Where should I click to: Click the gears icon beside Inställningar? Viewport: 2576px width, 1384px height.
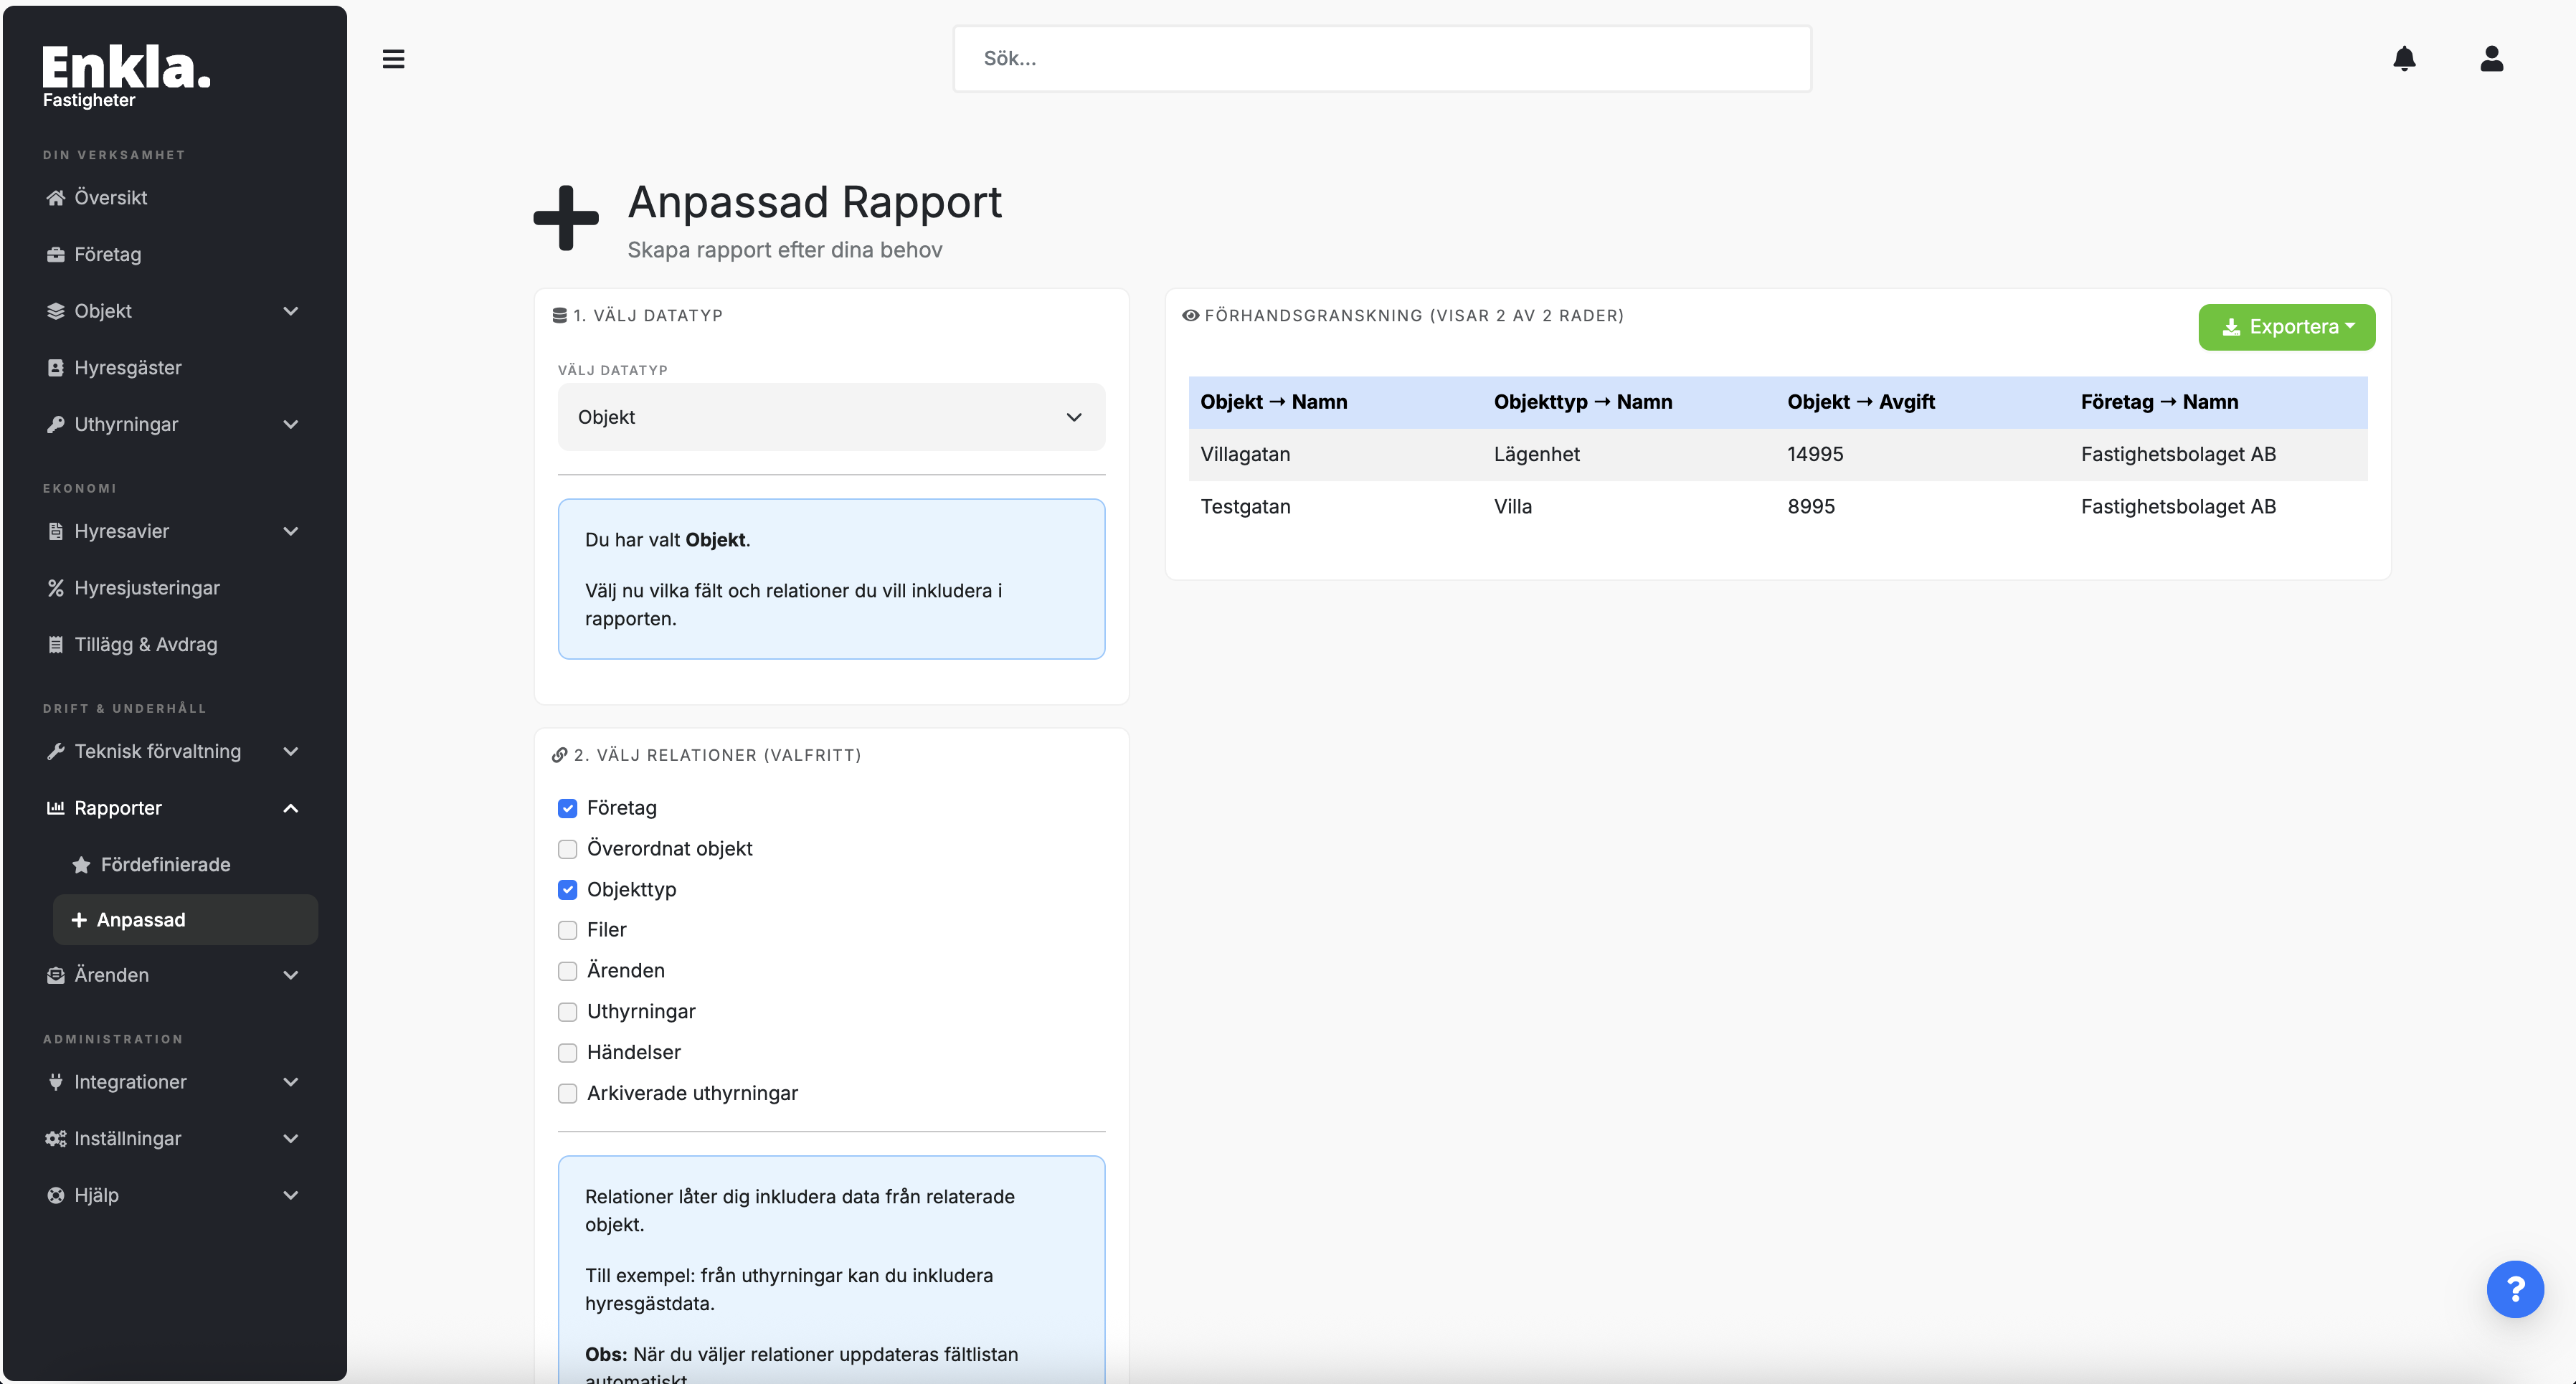(x=56, y=1139)
